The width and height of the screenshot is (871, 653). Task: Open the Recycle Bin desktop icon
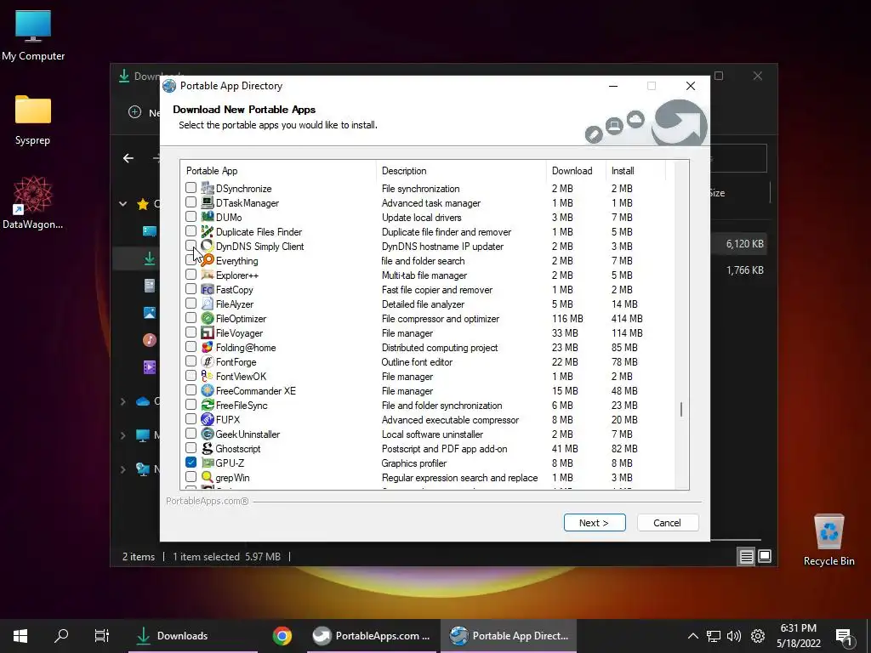pyautogui.click(x=828, y=540)
